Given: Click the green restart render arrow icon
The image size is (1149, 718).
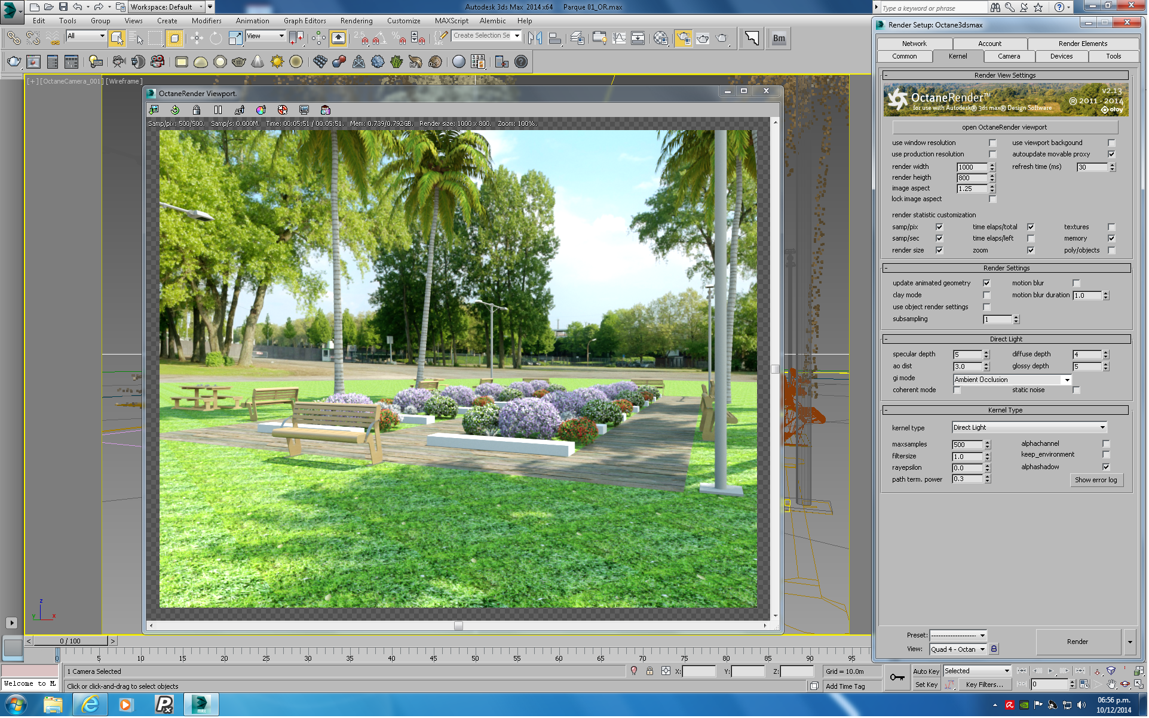Looking at the screenshot, I should (175, 110).
